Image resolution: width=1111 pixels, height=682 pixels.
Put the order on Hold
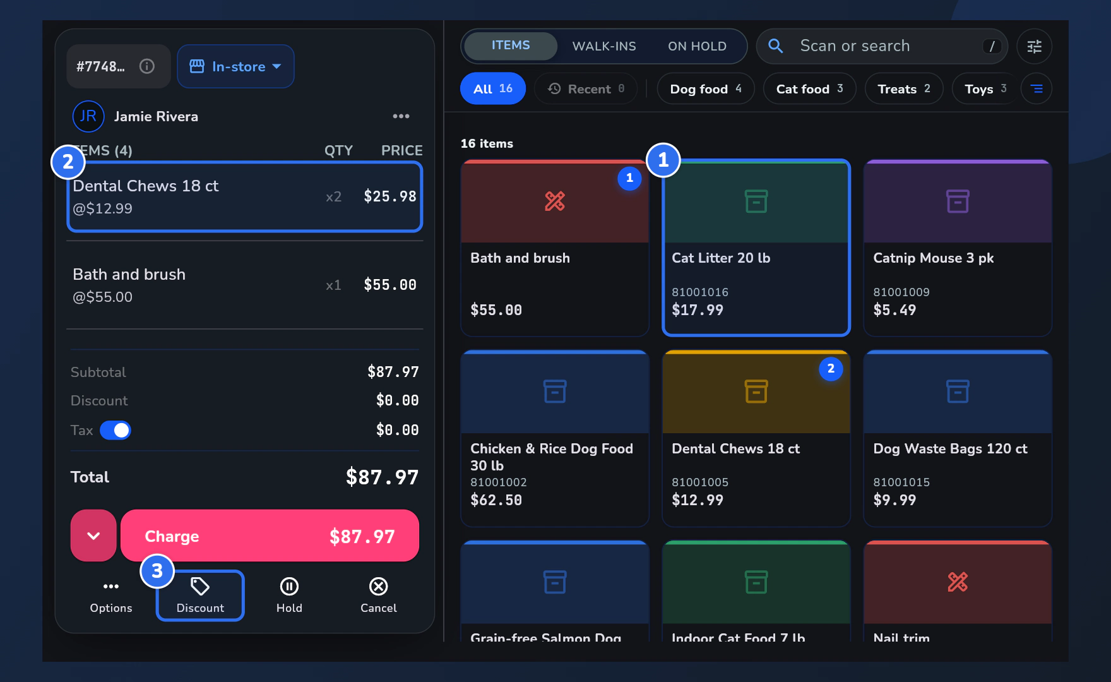(x=289, y=596)
